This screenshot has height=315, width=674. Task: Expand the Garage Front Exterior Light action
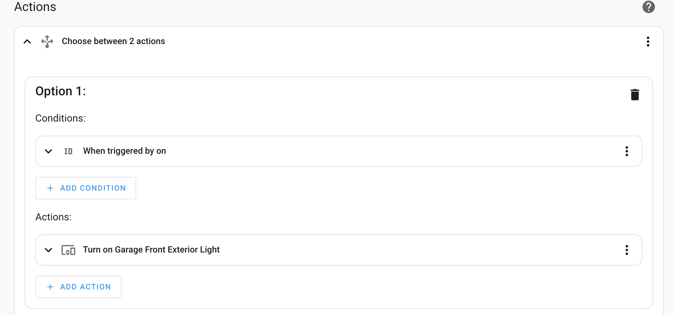click(48, 250)
